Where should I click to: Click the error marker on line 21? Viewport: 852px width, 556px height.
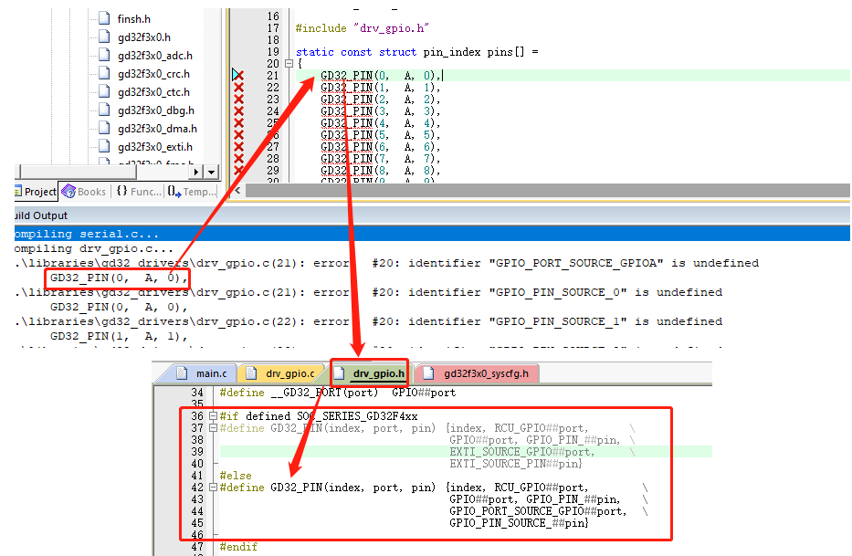[x=238, y=76]
